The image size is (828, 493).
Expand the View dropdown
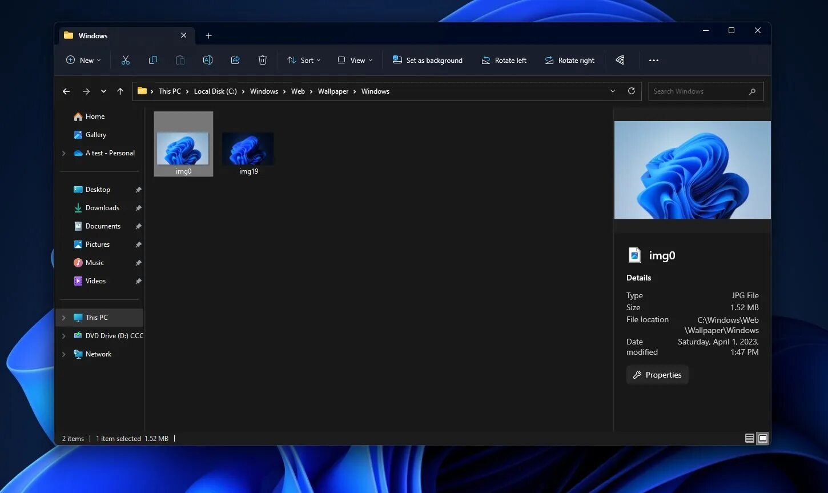click(355, 60)
